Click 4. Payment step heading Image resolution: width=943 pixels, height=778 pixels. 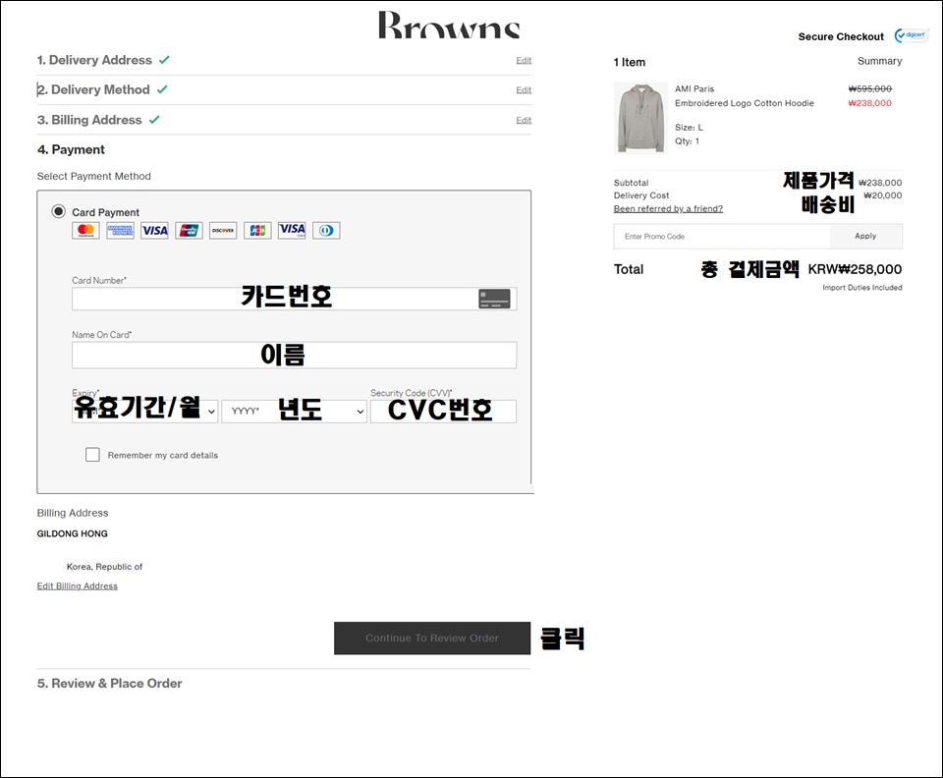[71, 149]
